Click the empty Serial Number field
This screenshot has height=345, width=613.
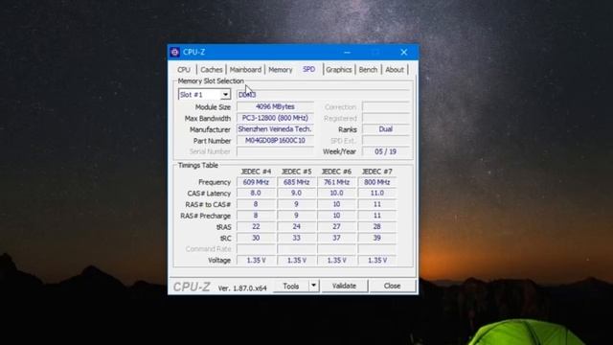point(275,151)
